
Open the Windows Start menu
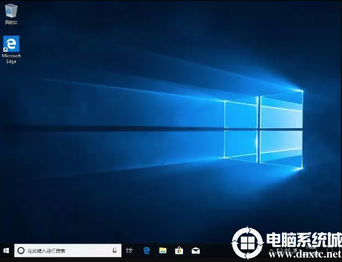pos(6,251)
